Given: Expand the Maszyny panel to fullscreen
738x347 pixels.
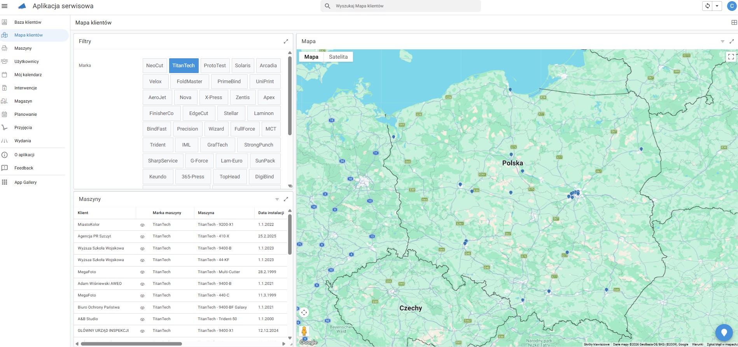Looking at the screenshot, I should (x=286, y=199).
